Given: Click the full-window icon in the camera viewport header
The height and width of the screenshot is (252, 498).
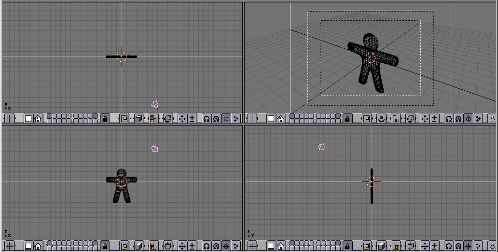Looking at the screenshot, I should point(271,118).
